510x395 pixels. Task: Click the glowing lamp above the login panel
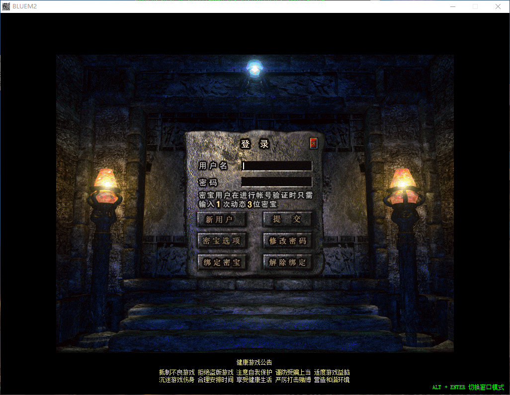[x=254, y=67]
